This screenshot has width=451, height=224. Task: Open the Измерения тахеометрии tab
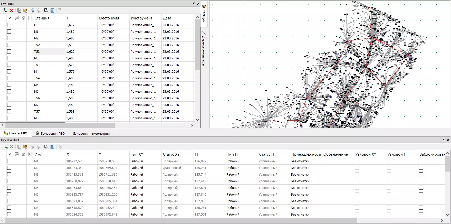91,133
